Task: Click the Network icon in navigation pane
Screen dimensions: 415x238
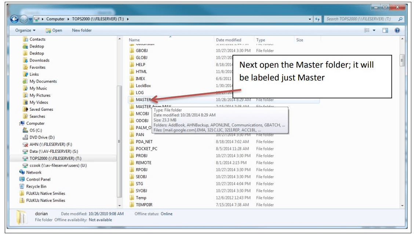Action: click(22, 172)
